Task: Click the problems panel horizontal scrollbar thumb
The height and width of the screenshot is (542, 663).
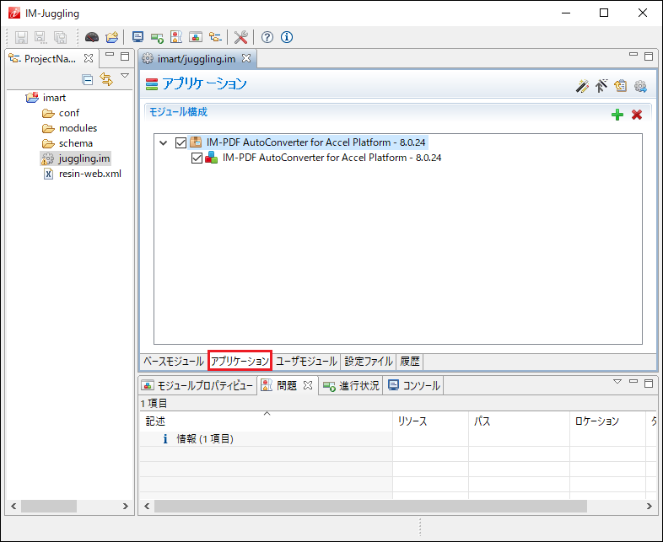Action: (370, 506)
